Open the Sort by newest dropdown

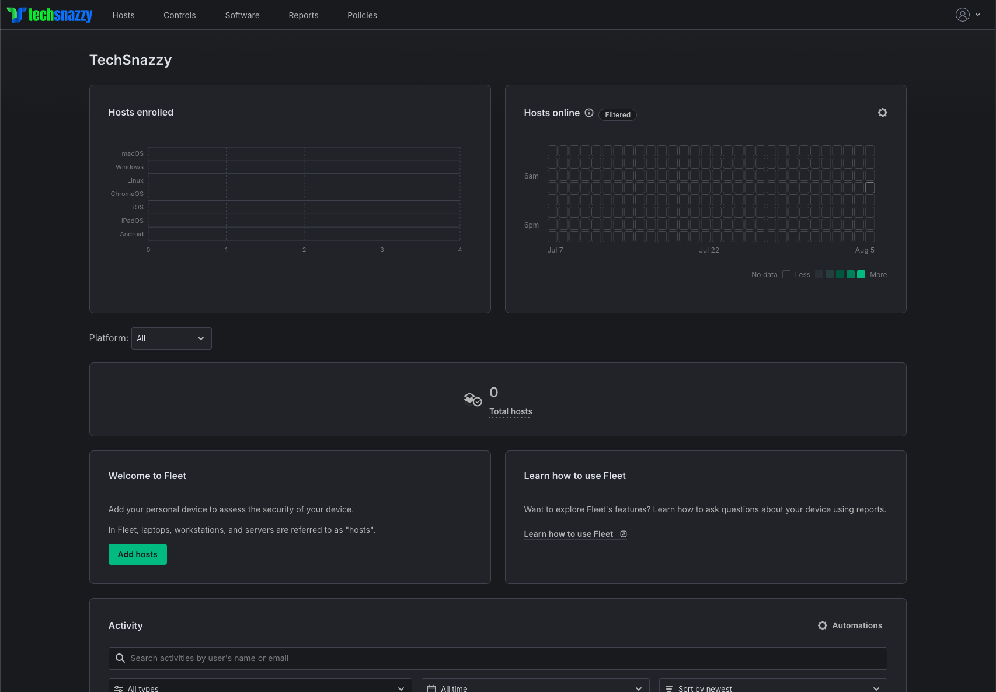(773, 686)
